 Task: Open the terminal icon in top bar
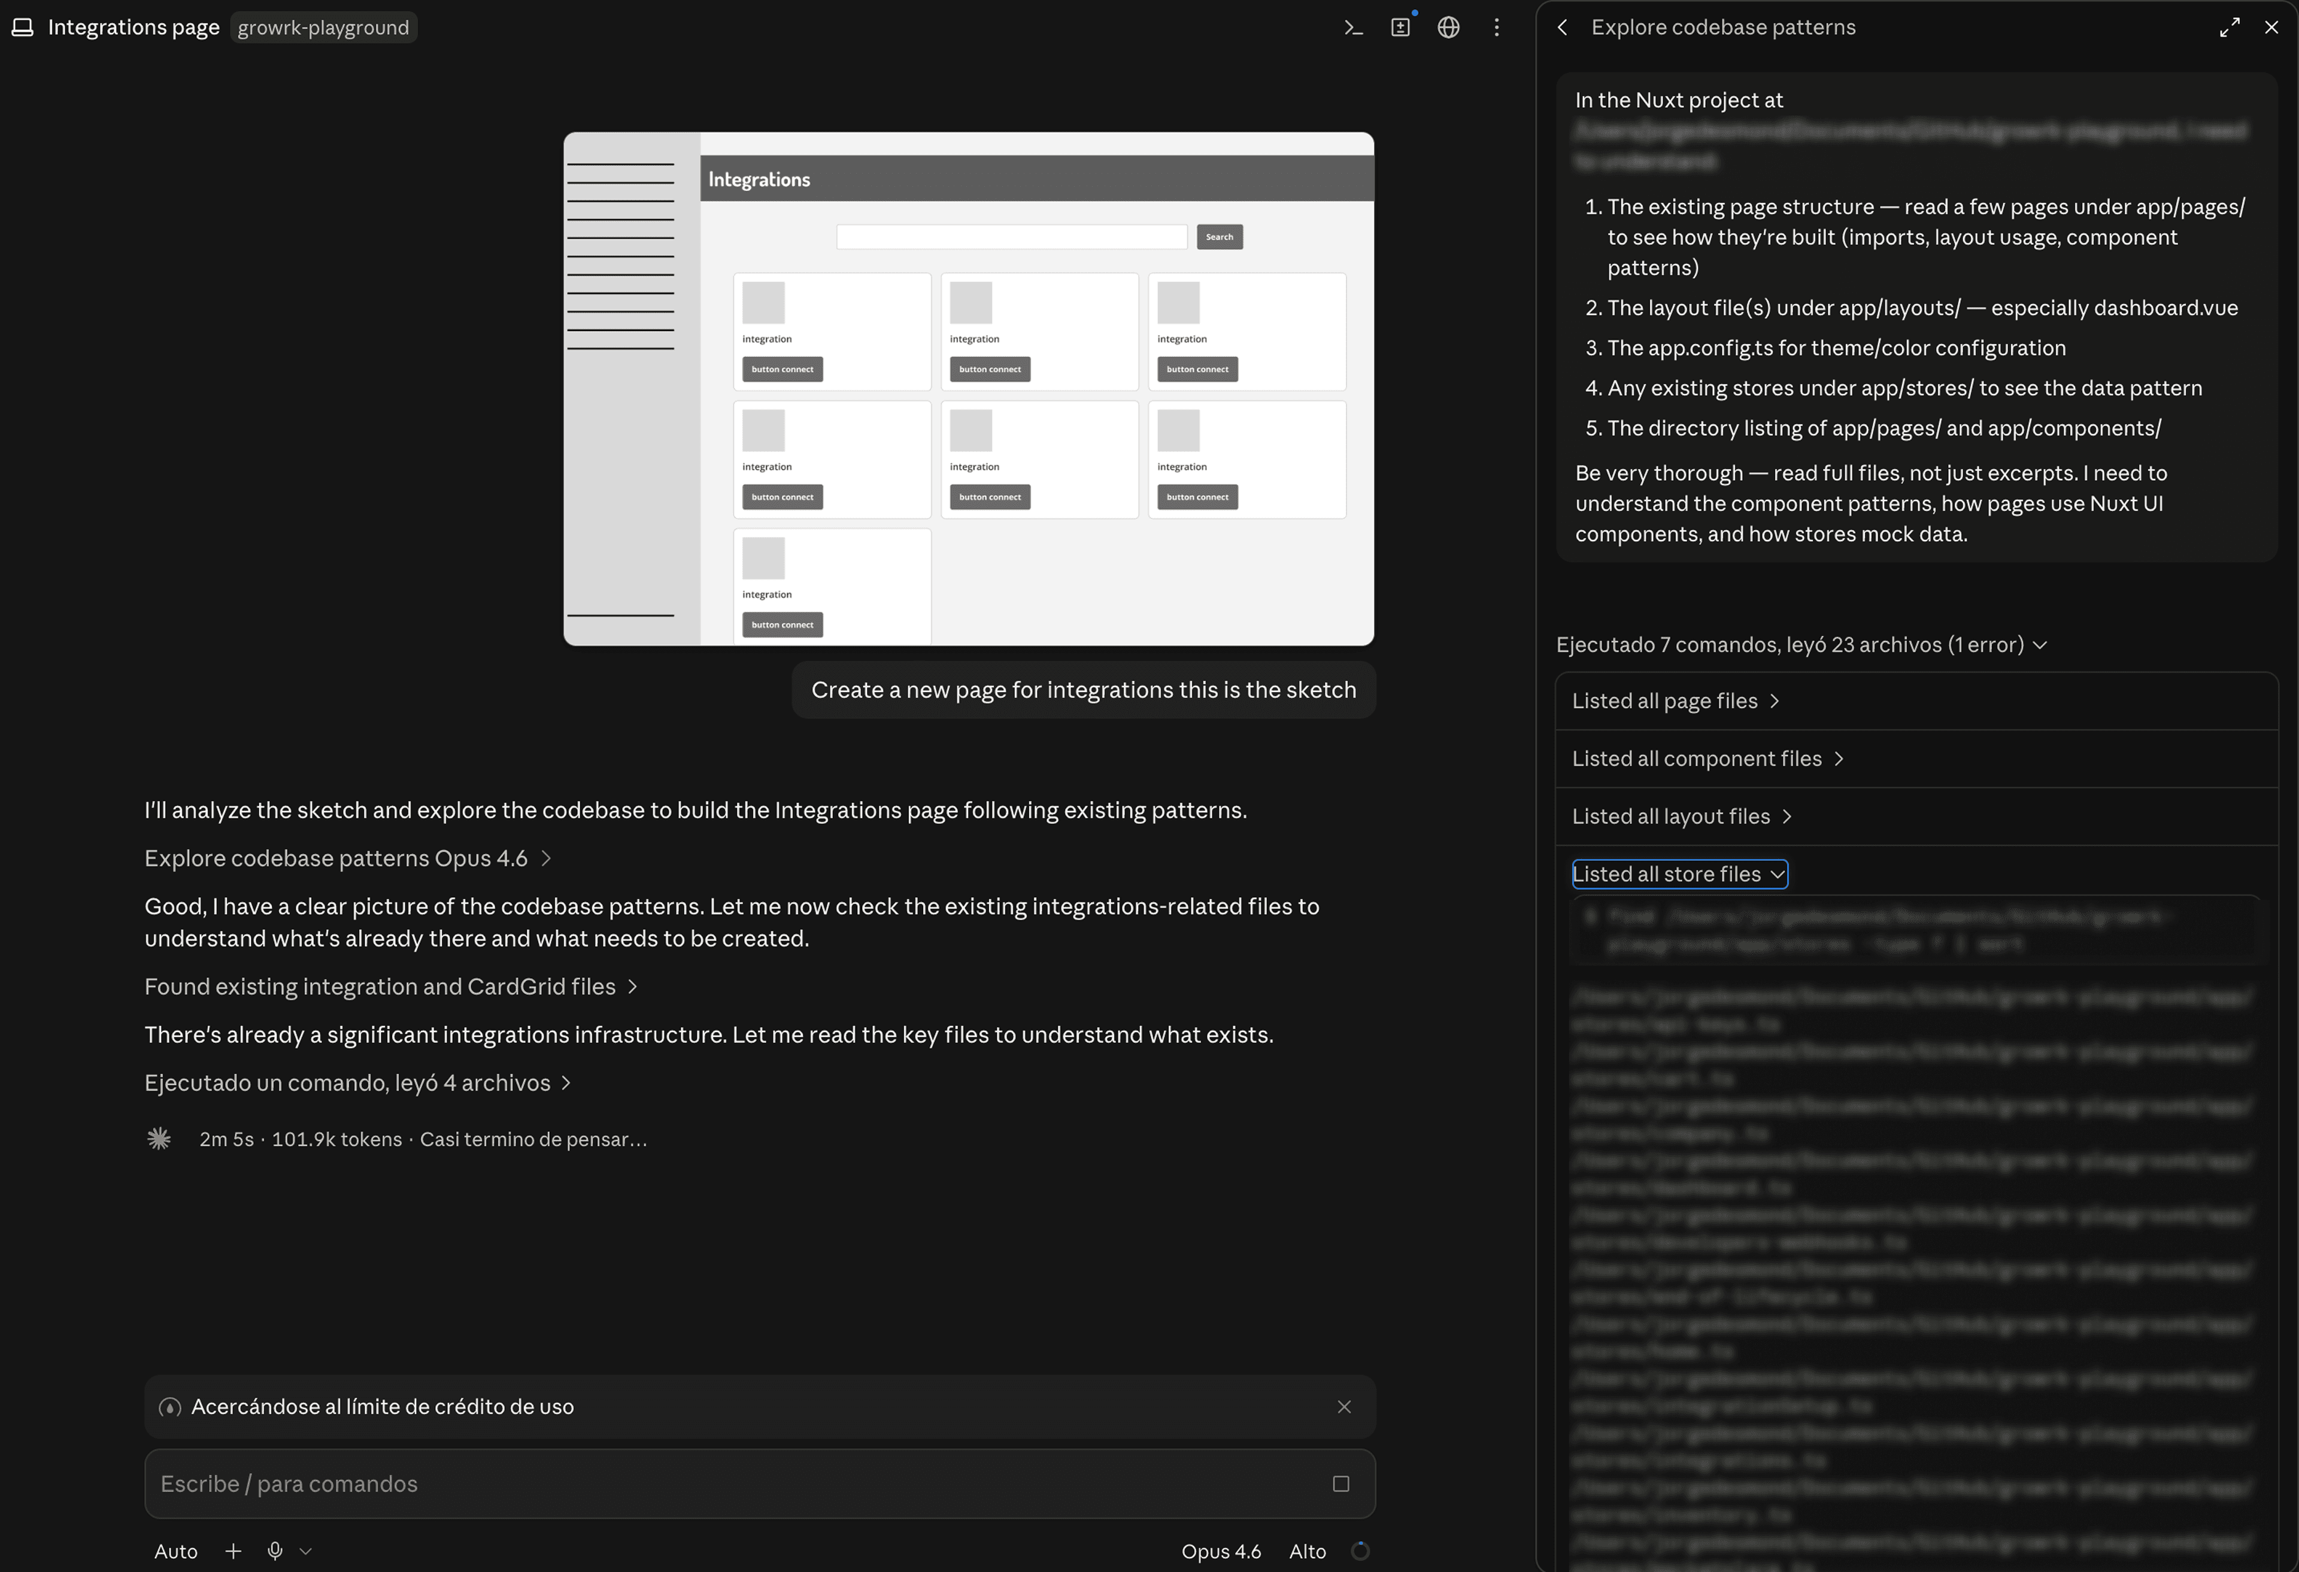click(1353, 28)
